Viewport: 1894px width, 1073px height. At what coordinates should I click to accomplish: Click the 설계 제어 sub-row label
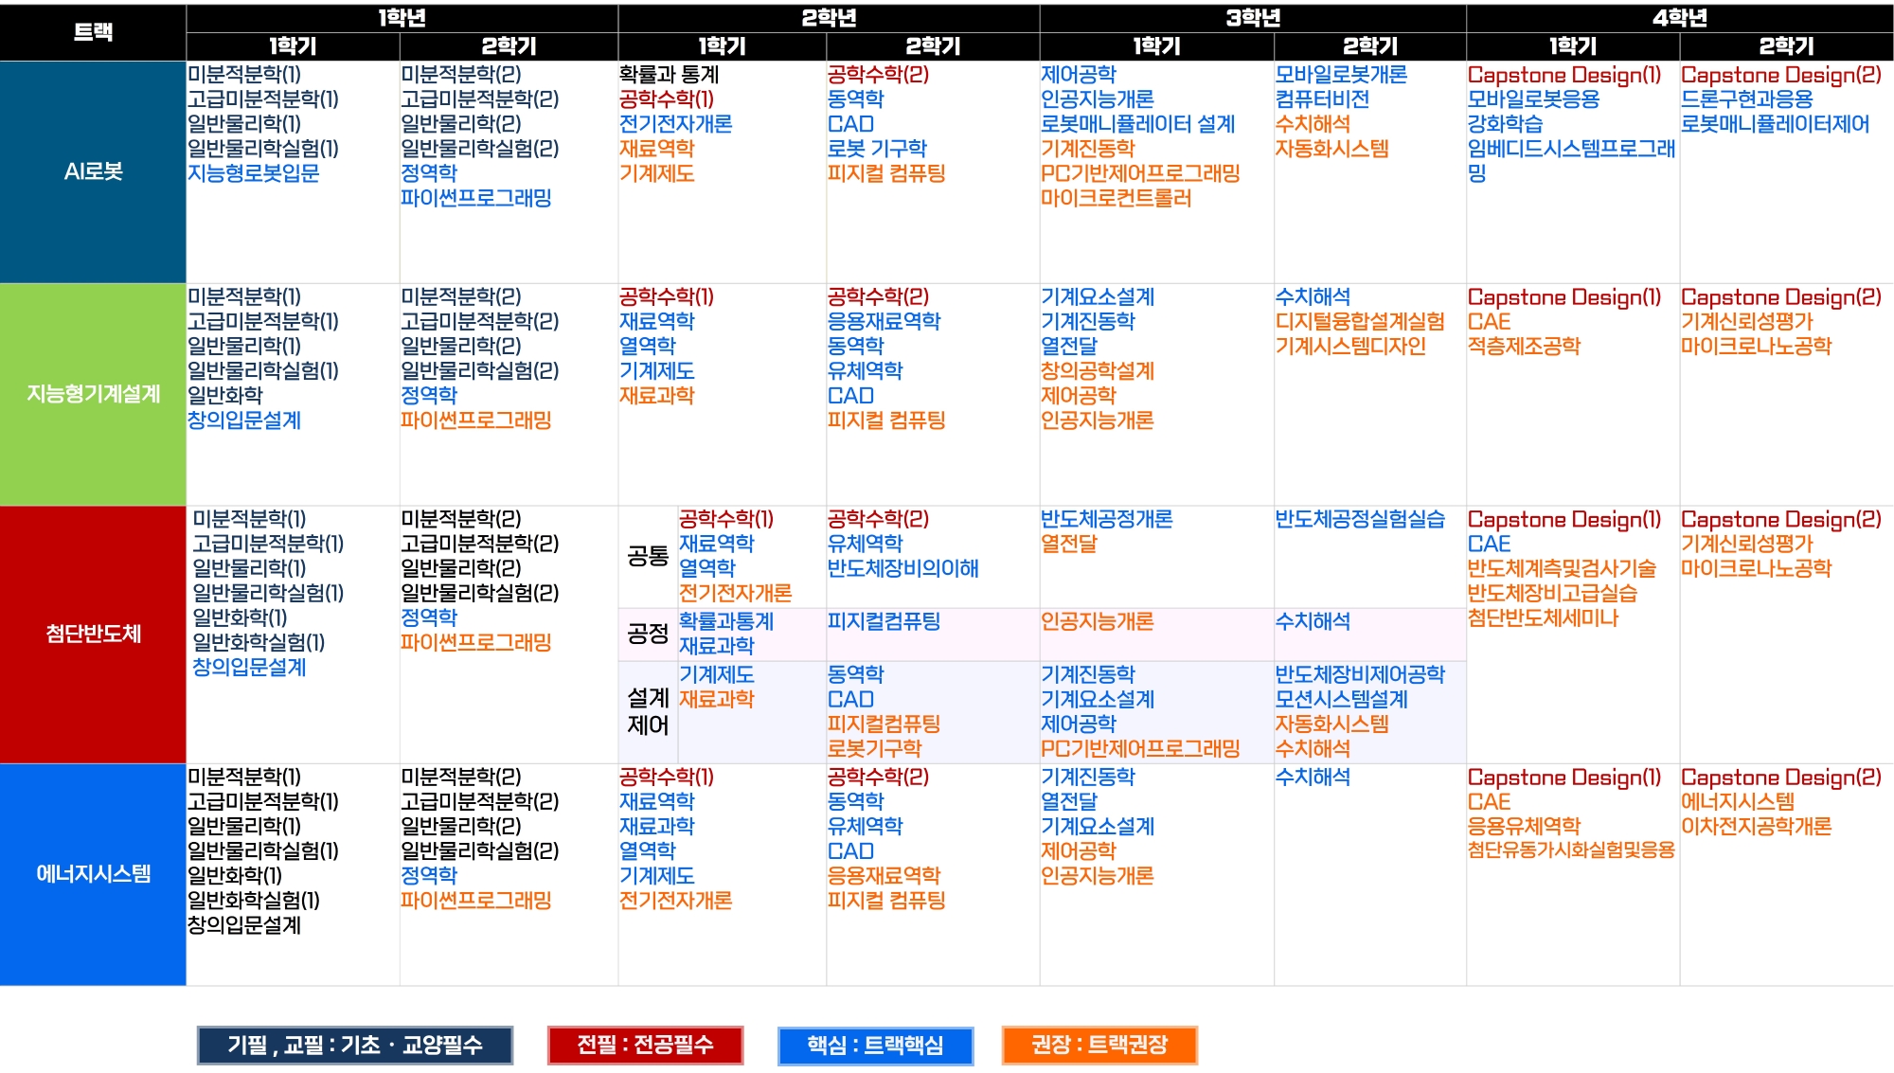pos(648,711)
